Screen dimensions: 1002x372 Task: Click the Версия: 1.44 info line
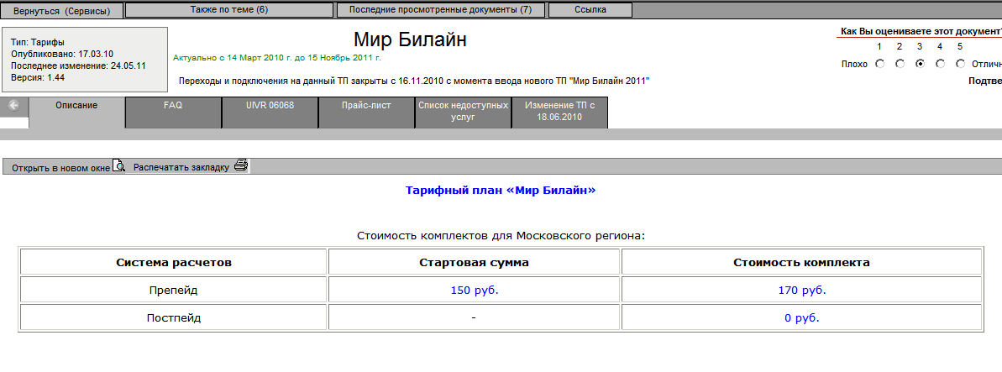point(38,77)
